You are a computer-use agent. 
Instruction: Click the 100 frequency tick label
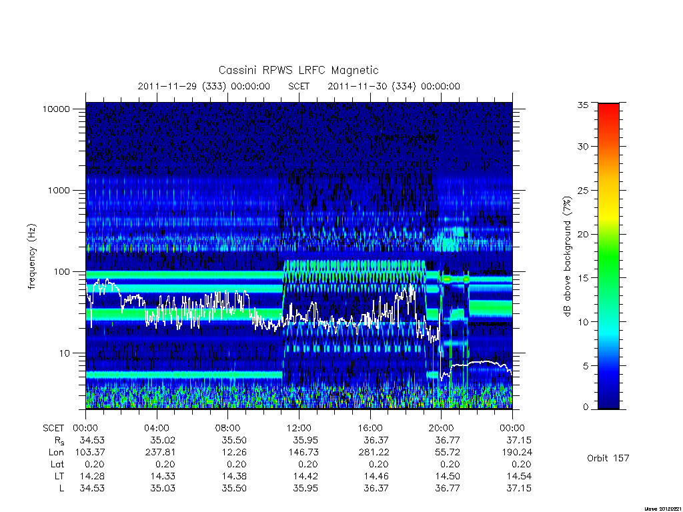tap(61, 272)
